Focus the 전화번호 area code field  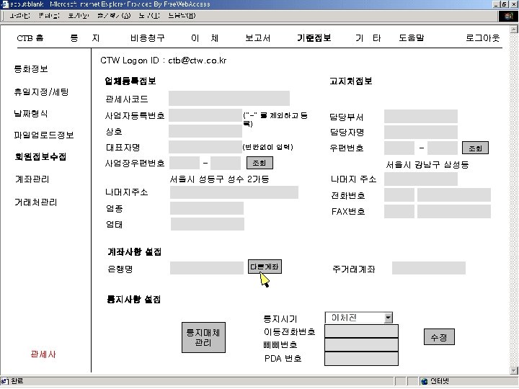(x=399, y=194)
